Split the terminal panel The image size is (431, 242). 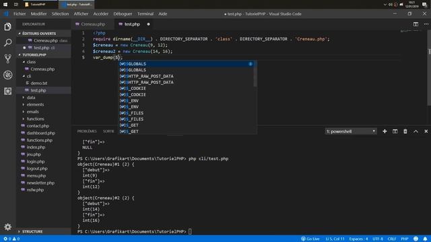click(x=395, y=132)
